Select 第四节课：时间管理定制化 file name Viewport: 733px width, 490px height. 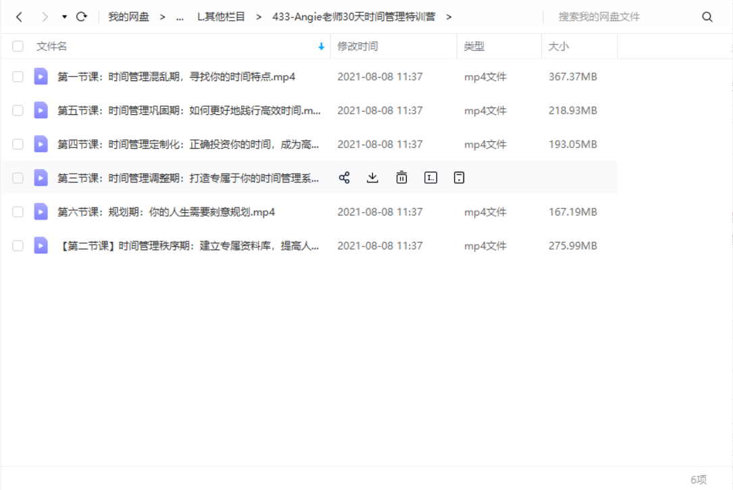188,144
